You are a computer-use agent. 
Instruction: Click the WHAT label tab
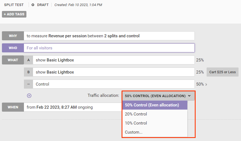tap(13, 60)
